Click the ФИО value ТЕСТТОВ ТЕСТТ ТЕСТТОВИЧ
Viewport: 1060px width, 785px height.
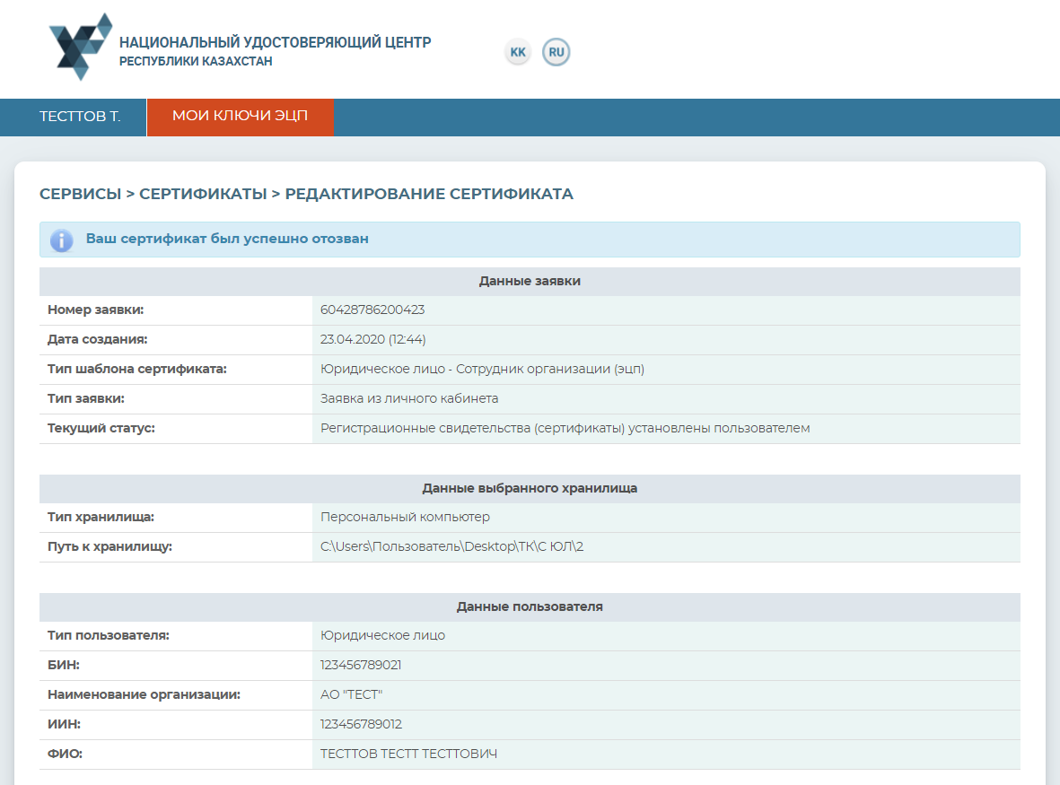tap(408, 754)
